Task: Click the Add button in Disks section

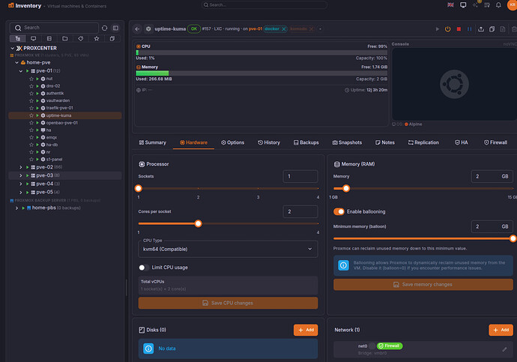Action: pyautogui.click(x=306, y=330)
